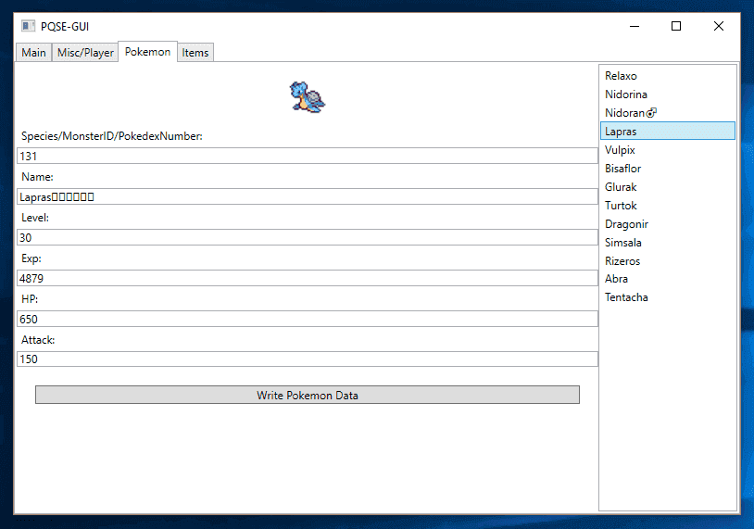Select Bisaflor in the list
Viewport: 754px width, 529px height.
click(x=668, y=169)
